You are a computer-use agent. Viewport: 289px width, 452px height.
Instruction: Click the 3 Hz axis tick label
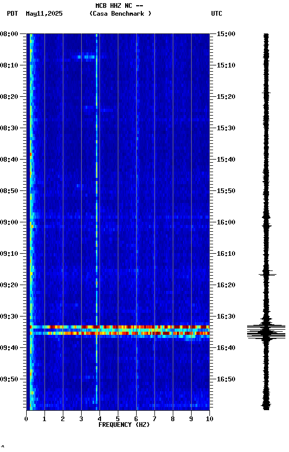click(81, 419)
